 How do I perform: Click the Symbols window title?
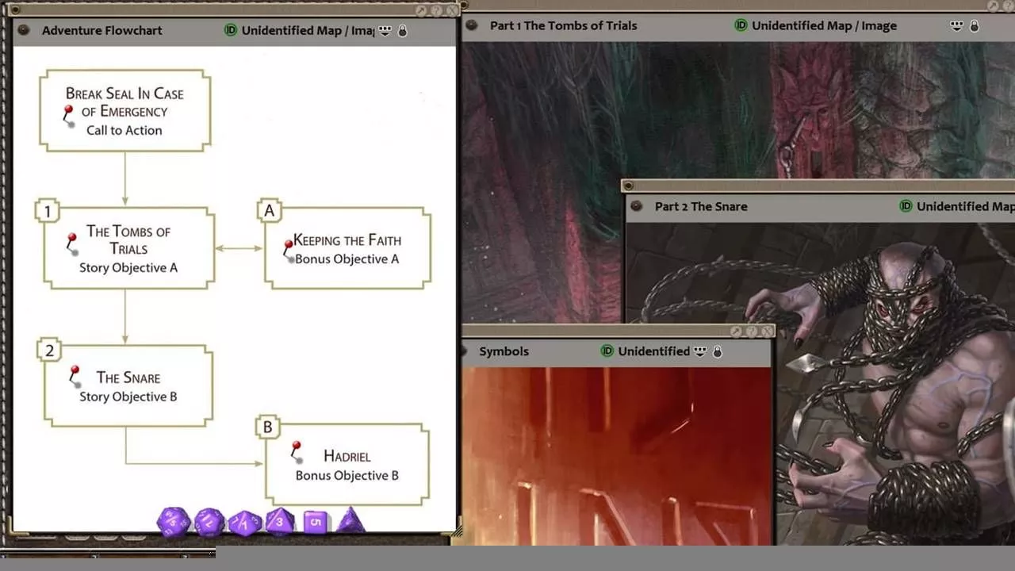(x=504, y=351)
